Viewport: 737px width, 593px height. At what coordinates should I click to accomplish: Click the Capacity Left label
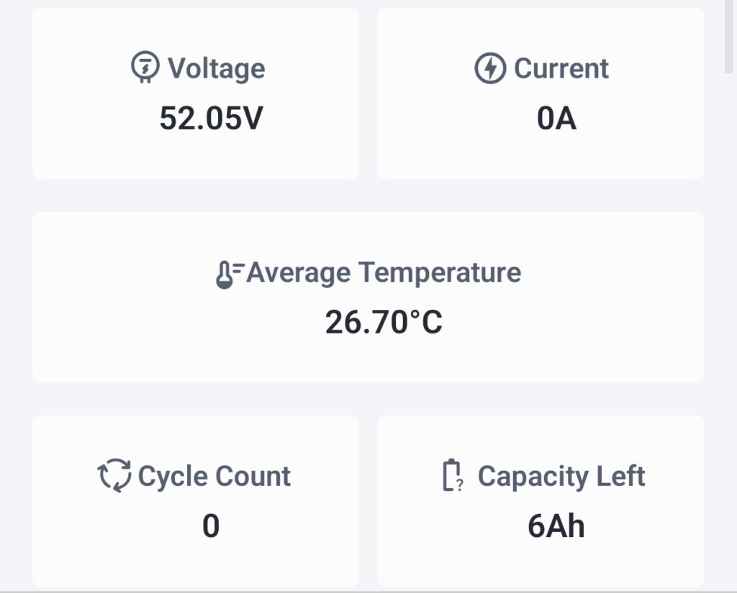click(561, 476)
